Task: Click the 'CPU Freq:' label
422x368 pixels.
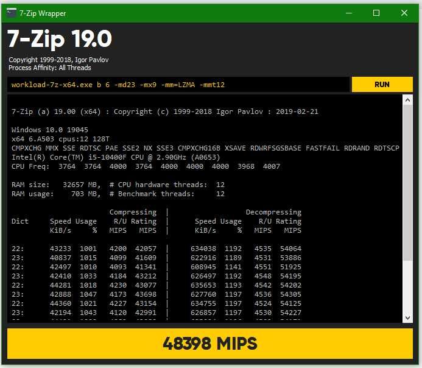Action: point(30,166)
